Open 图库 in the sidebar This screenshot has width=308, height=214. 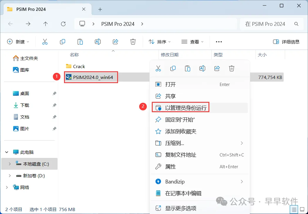(x=21, y=70)
